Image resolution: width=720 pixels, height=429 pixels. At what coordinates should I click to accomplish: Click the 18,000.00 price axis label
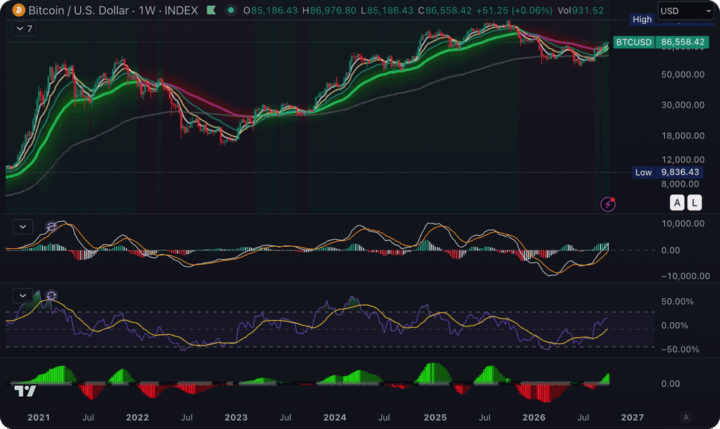pyautogui.click(x=683, y=136)
